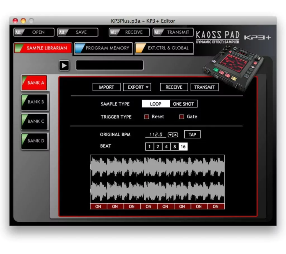Screen dimensions: 286x254
Task: Set beat to 1
Action: click(x=150, y=146)
